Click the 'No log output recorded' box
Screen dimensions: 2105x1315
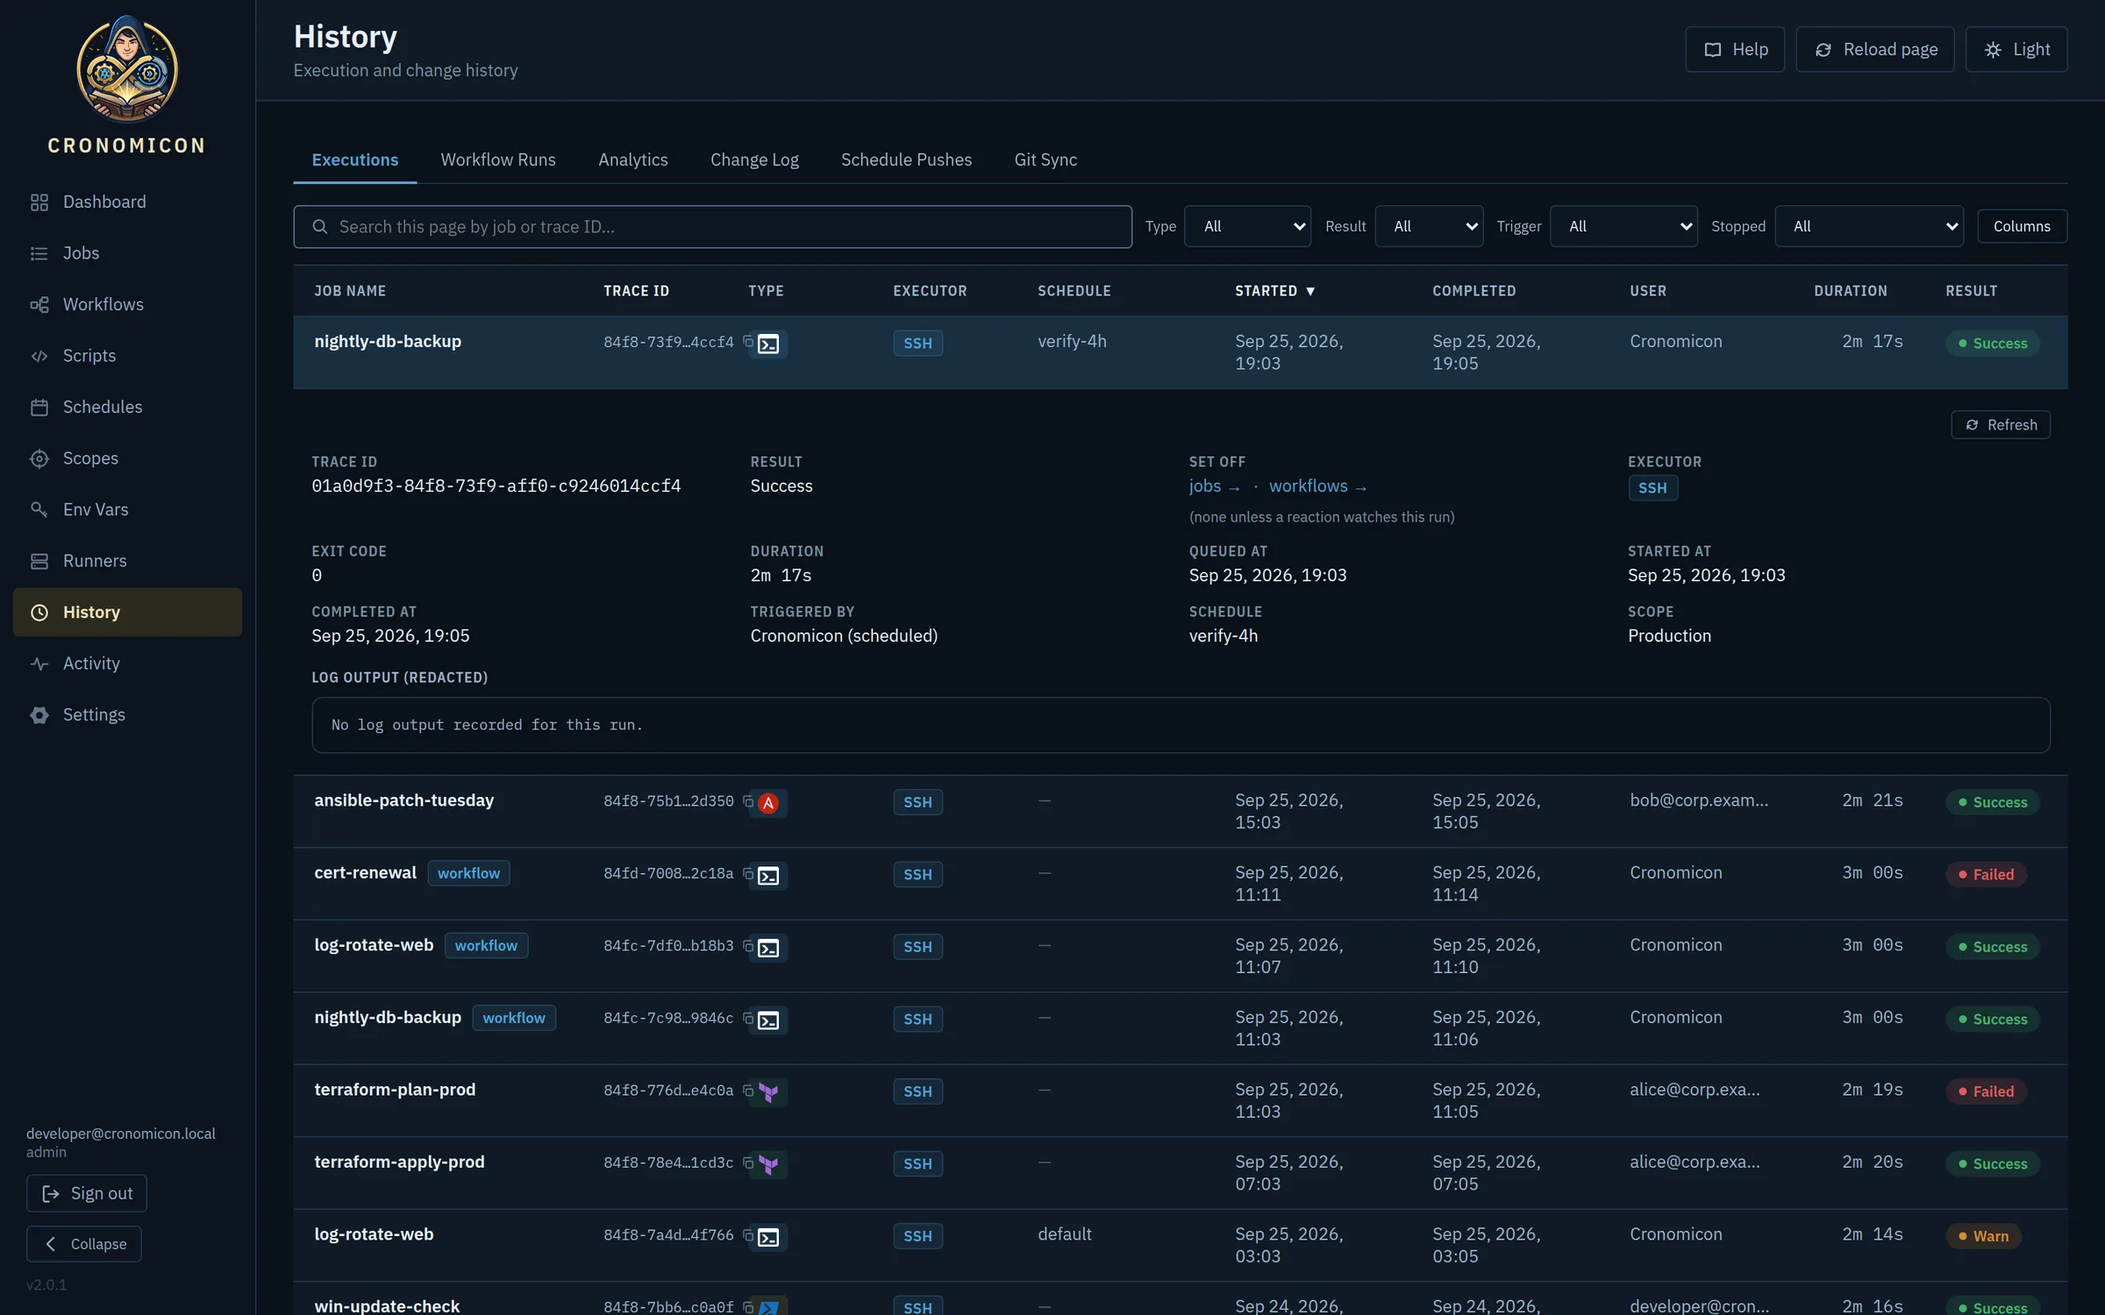point(1181,725)
